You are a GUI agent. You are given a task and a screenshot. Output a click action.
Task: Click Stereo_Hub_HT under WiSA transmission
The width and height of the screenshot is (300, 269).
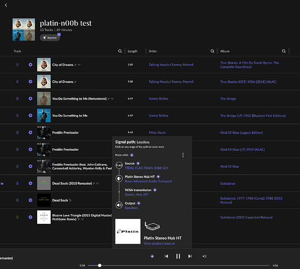pos(137,195)
